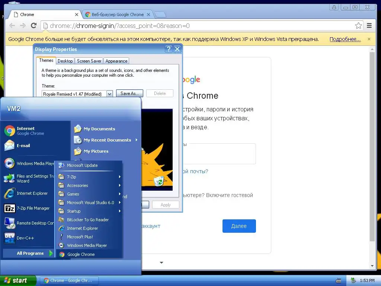Switch to the Desktop tab
The height and width of the screenshot is (286, 381).
(x=65, y=61)
